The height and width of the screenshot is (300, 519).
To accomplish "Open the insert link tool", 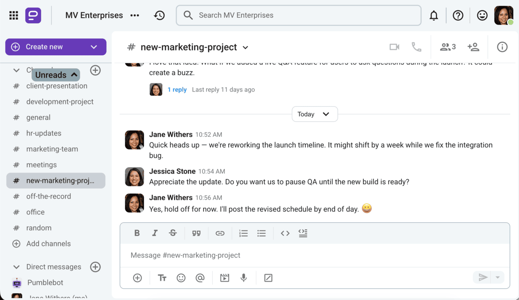I will 220,233.
